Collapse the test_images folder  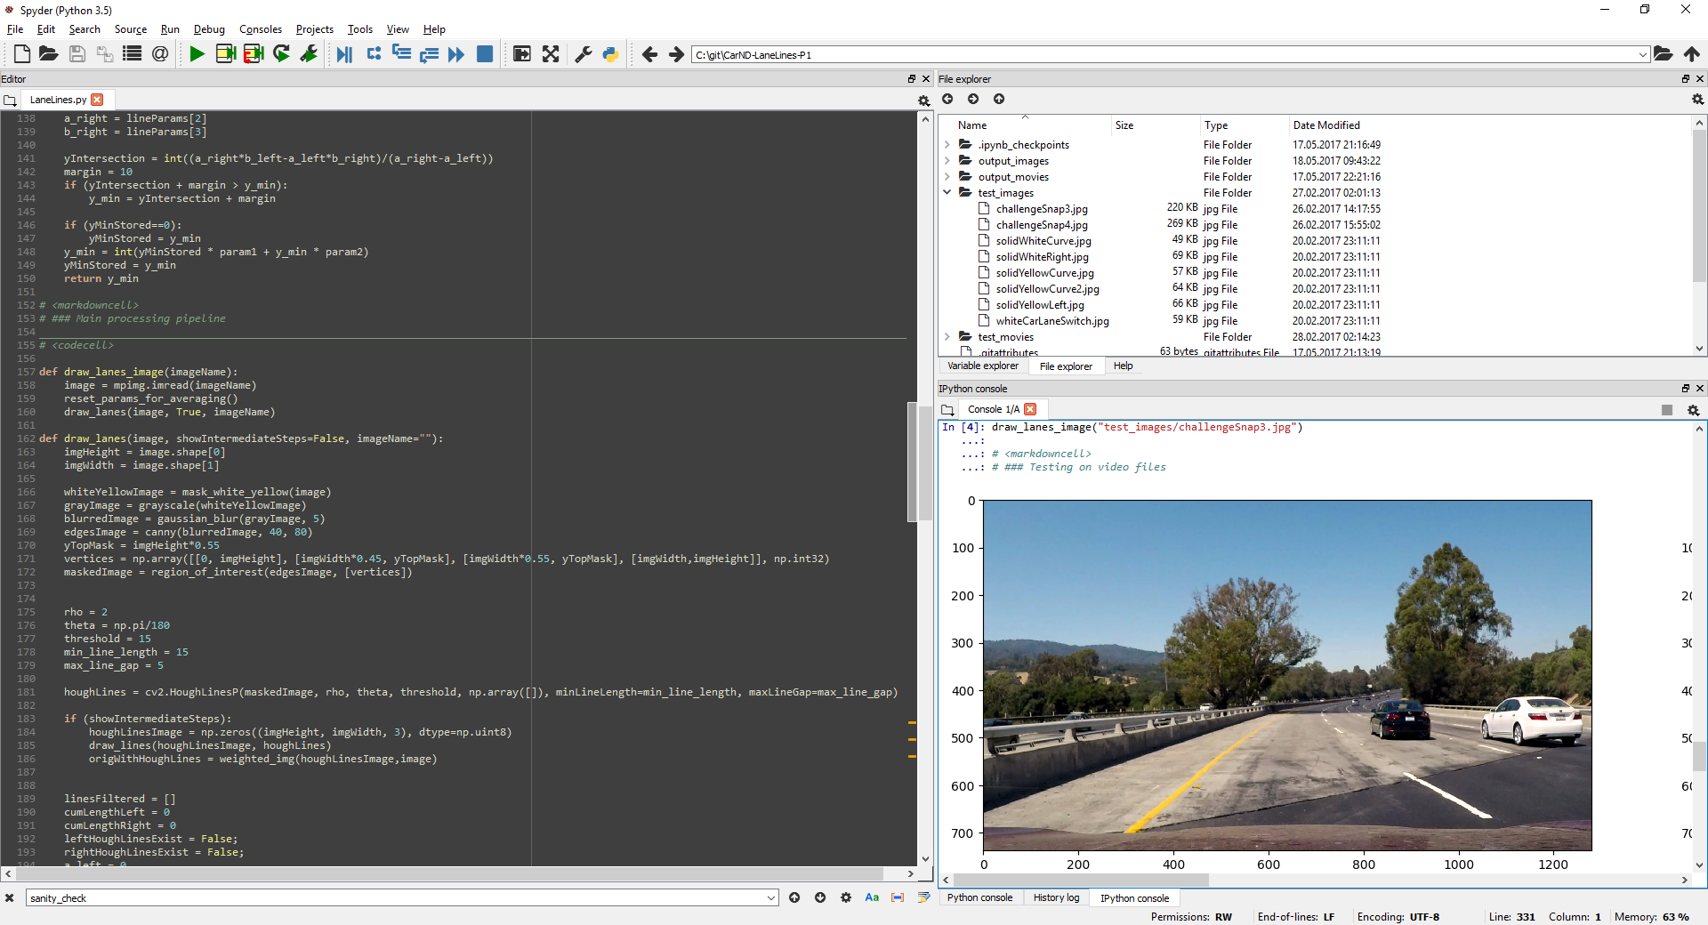947,192
